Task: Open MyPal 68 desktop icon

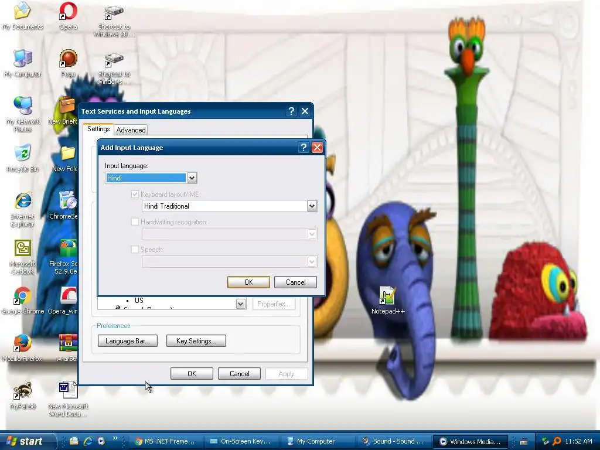Action: coord(22,396)
